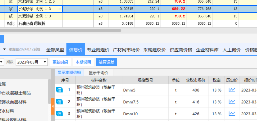Collapse the category panel with orange arrow

point(53,106)
